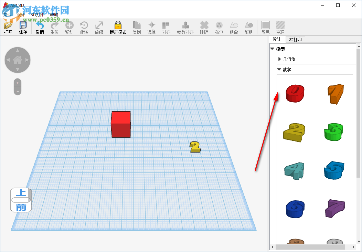Image resolution: width=362 pixels, height=252 pixels.
Task: Select the red cube on the grid
Action: (121, 124)
